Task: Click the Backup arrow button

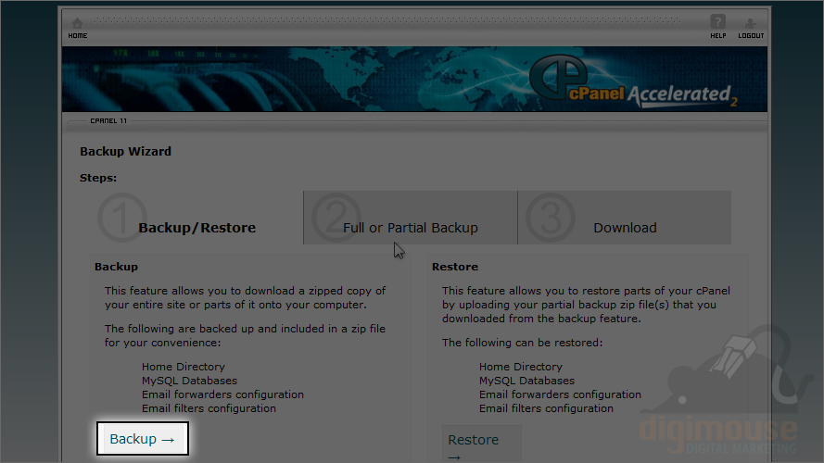Action: pyautogui.click(x=143, y=439)
